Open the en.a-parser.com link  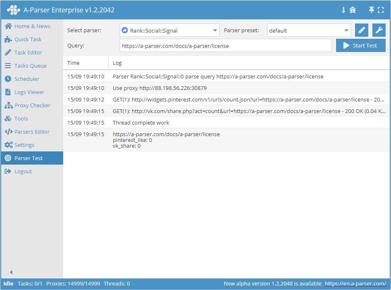[x=355, y=284]
